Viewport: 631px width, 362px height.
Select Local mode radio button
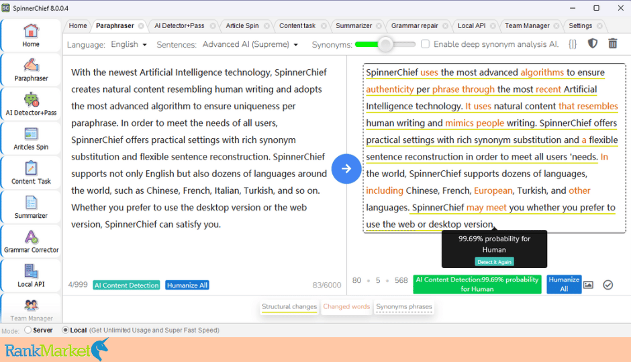point(65,330)
